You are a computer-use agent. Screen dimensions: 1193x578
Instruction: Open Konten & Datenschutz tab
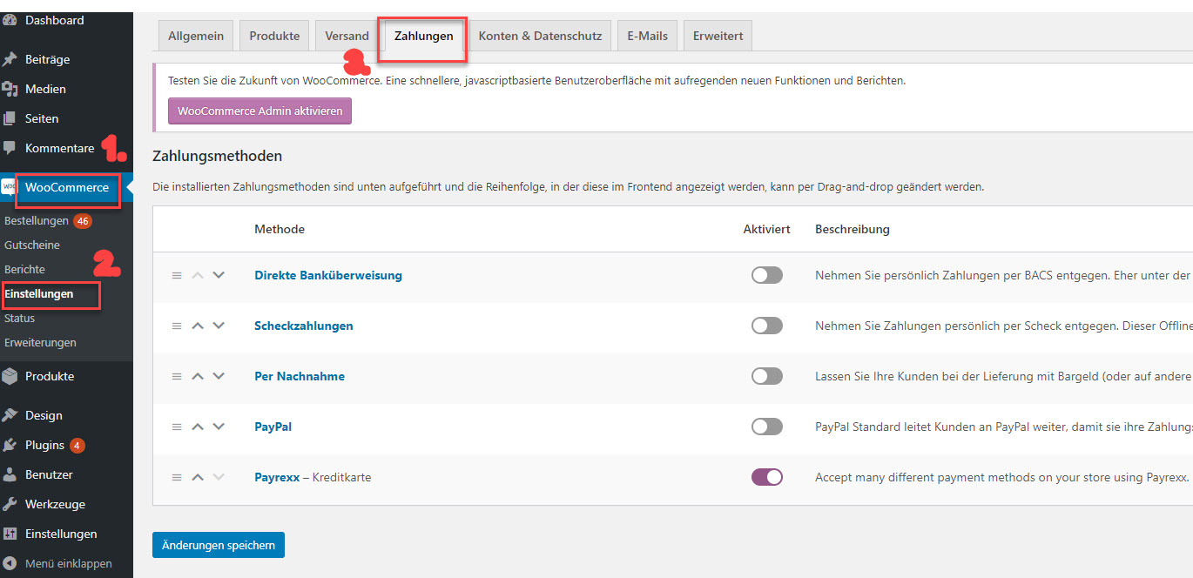pos(540,36)
